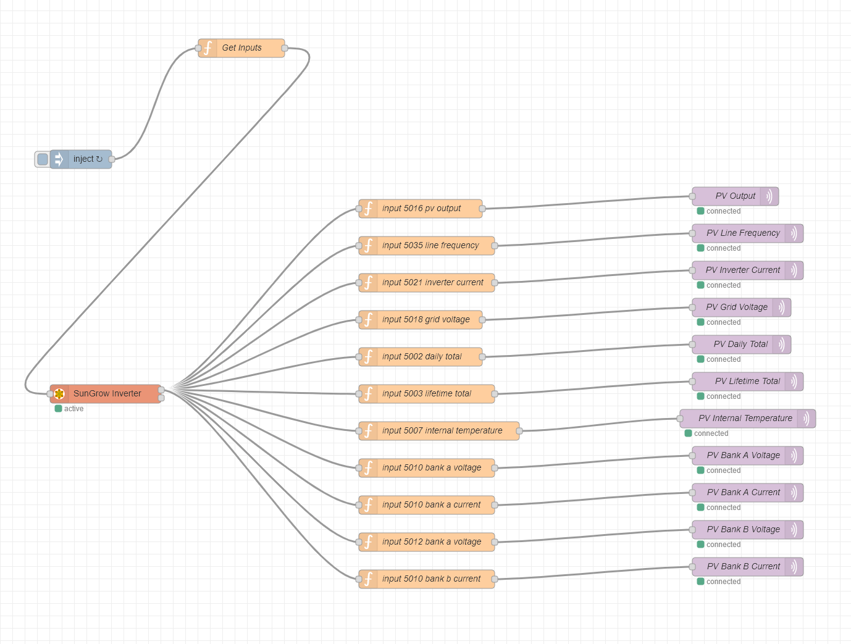
Task: Click the f icon on input 5012 bank a voltage
Action: [x=367, y=542]
